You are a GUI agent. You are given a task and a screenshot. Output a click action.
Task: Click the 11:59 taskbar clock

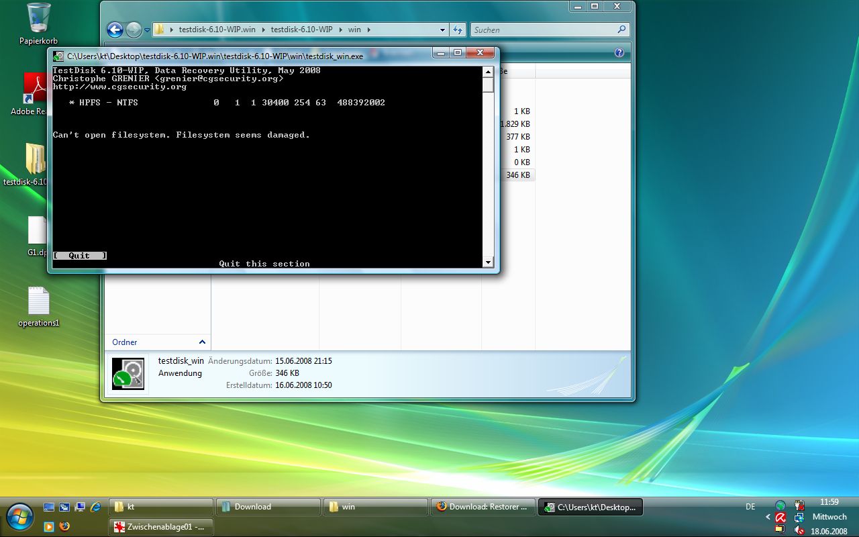pyautogui.click(x=829, y=502)
